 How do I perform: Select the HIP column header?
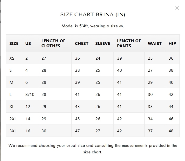172,44
